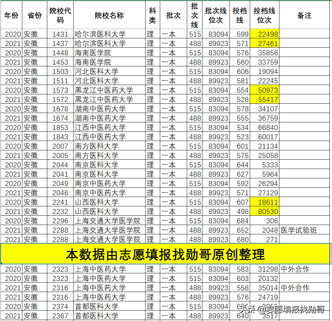Click the 上海交通大学医学院 row name

tap(107, 221)
